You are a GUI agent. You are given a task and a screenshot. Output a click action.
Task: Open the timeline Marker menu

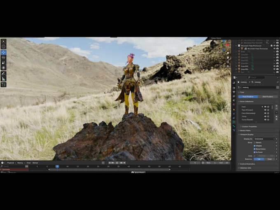coord(35,163)
